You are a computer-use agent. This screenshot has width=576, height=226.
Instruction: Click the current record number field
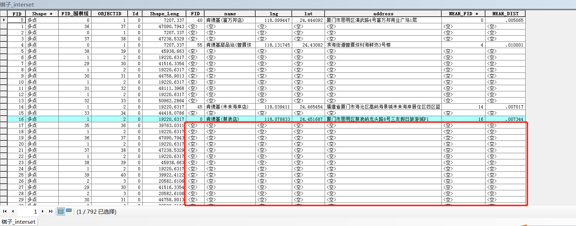pos(28,211)
